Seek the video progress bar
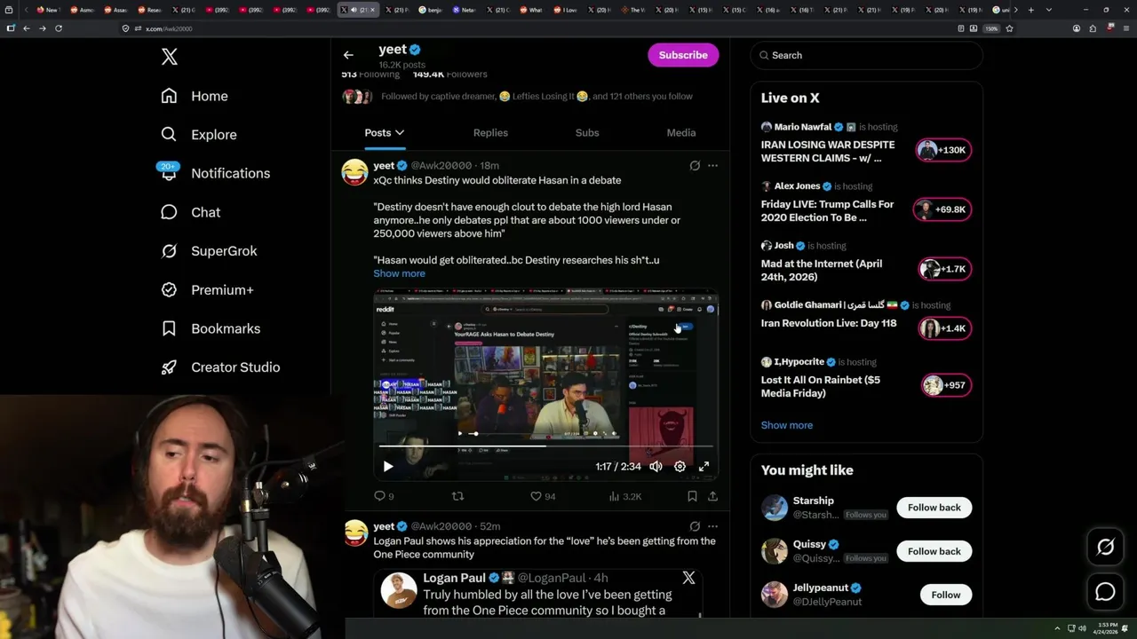The width and height of the screenshot is (1137, 639). pyautogui.click(x=545, y=446)
